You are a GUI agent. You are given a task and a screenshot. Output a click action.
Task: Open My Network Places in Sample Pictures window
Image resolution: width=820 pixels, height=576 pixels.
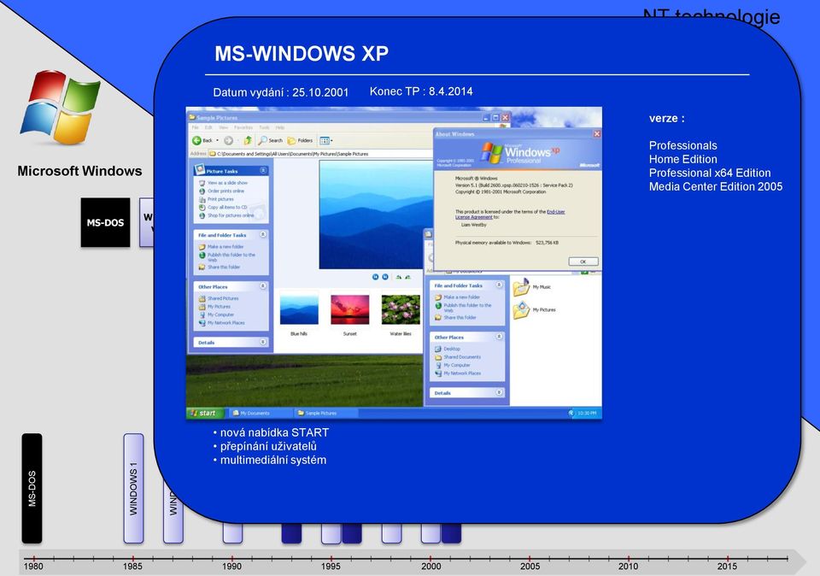tap(225, 323)
